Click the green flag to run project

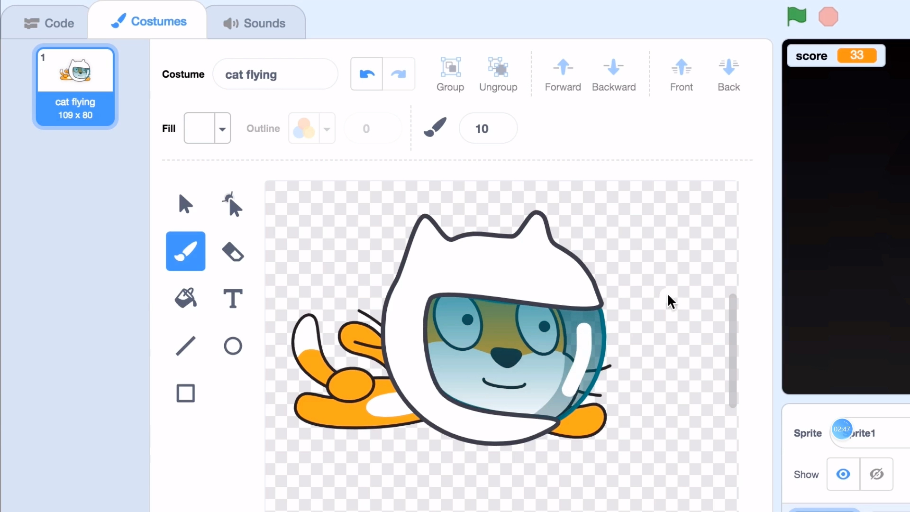pos(796,16)
